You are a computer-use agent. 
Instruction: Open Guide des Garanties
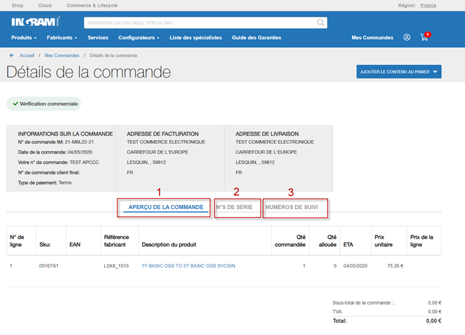pyautogui.click(x=256, y=38)
